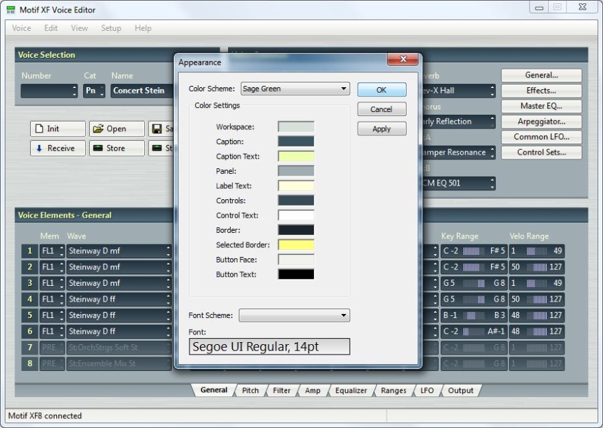
Task: Click the Init button with blank page icon
Action: pos(58,128)
